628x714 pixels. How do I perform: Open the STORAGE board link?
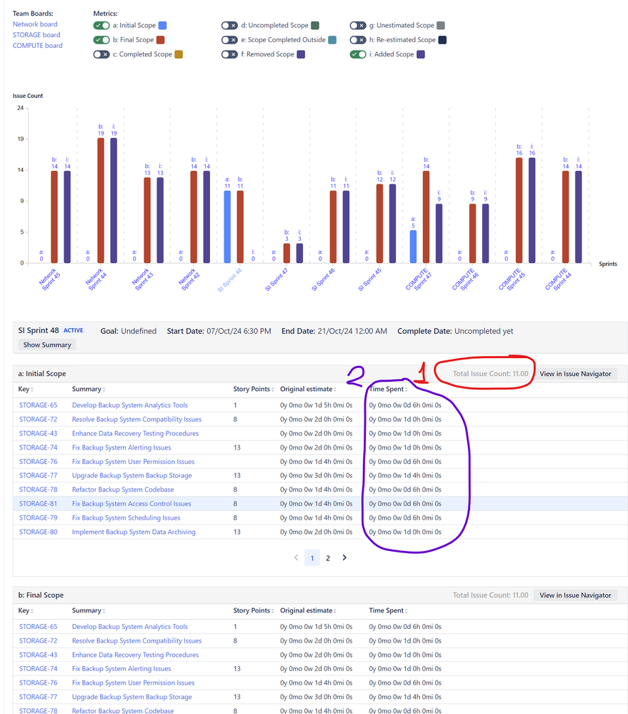[36, 34]
